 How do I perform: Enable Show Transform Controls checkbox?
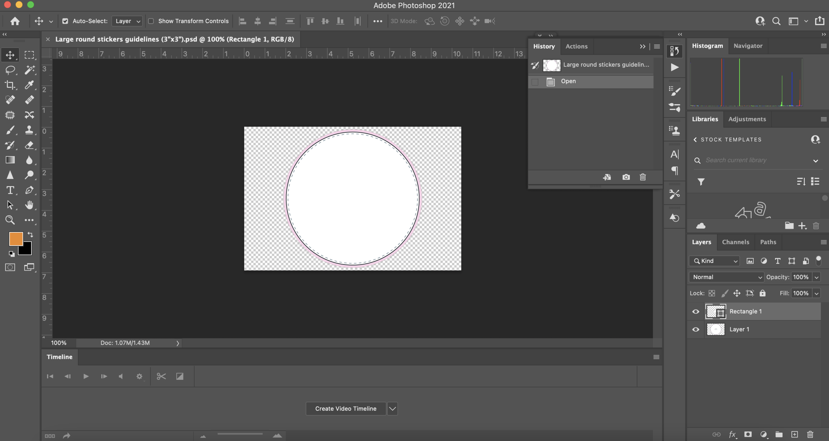point(151,21)
